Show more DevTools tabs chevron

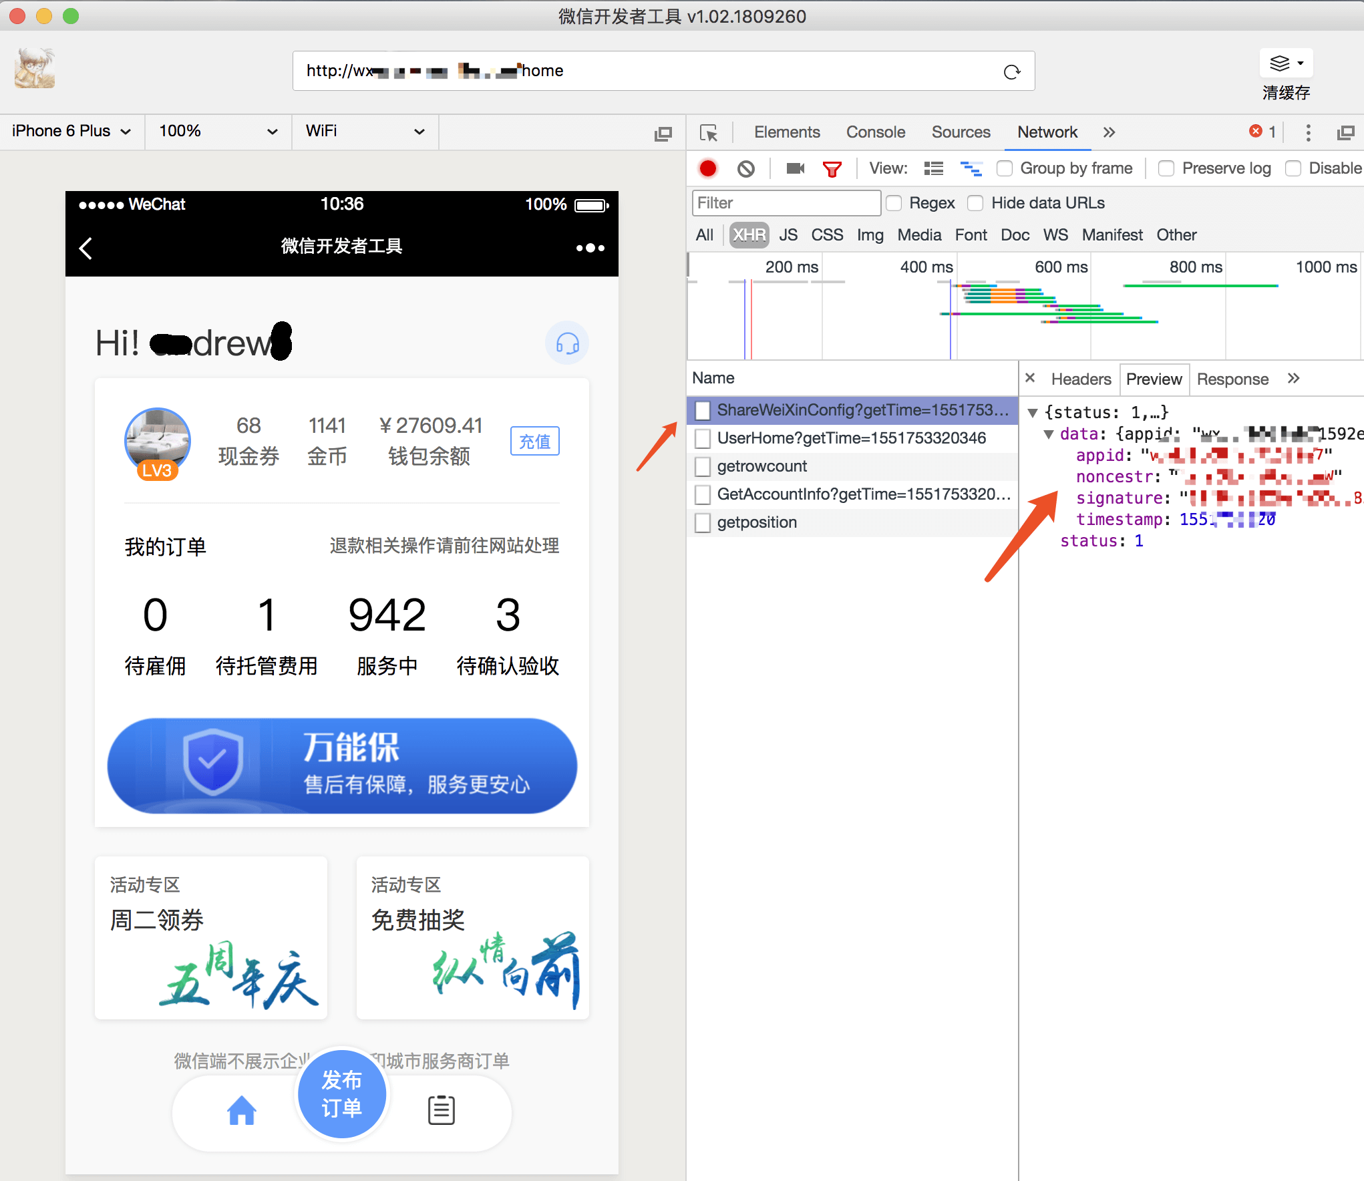click(1109, 132)
